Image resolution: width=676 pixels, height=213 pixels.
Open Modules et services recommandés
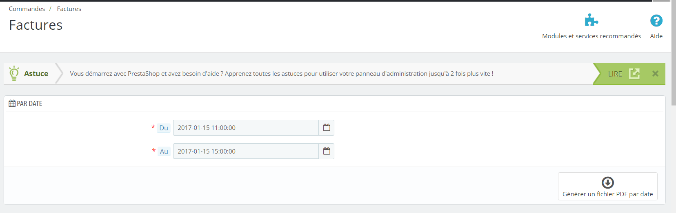click(591, 36)
